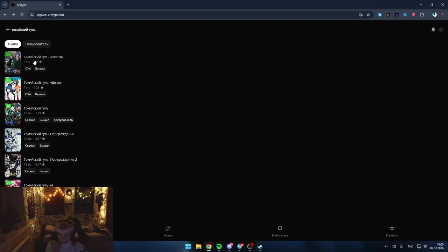Open File Explorer from the taskbar
The image size is (448, 252).
[x=198, y=246]
